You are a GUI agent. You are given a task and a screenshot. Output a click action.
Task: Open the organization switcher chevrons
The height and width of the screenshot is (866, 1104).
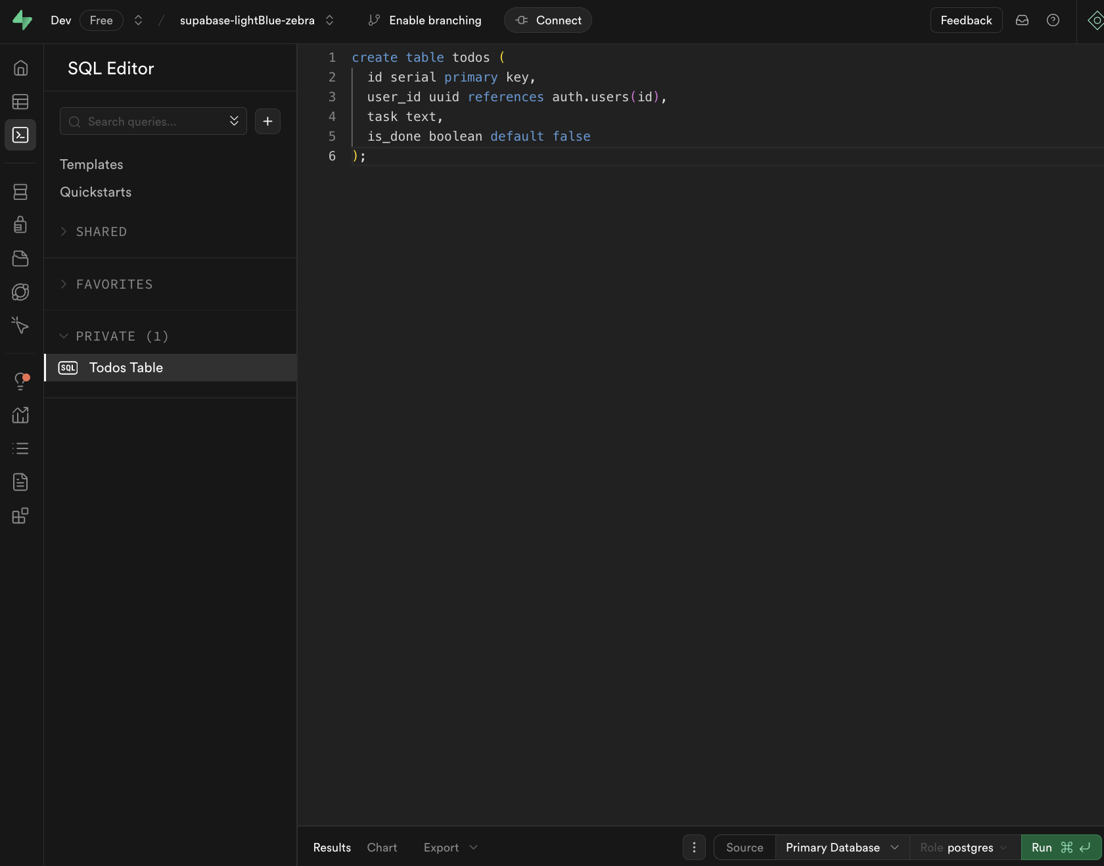(138, 20)
